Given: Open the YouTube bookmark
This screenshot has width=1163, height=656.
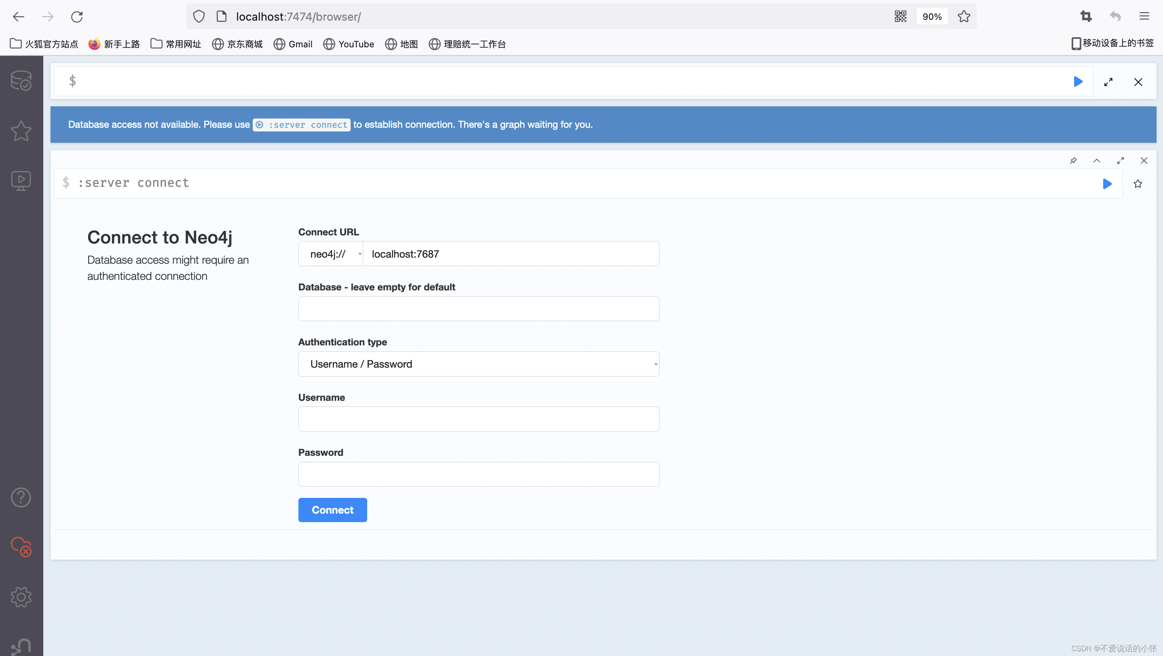Looking at the screenshot, I should tap(349, 44).
